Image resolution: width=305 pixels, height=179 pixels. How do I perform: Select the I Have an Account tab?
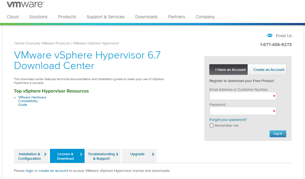tap(229, 70)
